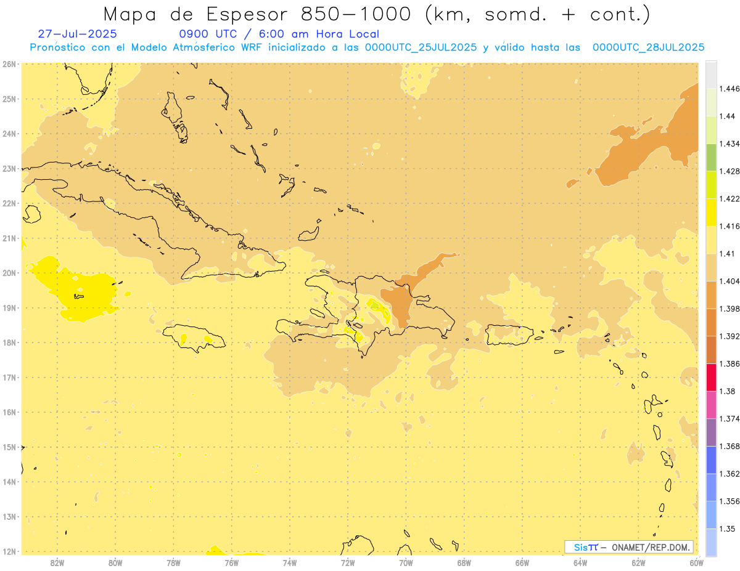Viewport: 740px width, 571px height.
Task: Click the longitude label '72W'
Action: pos(348,562)
